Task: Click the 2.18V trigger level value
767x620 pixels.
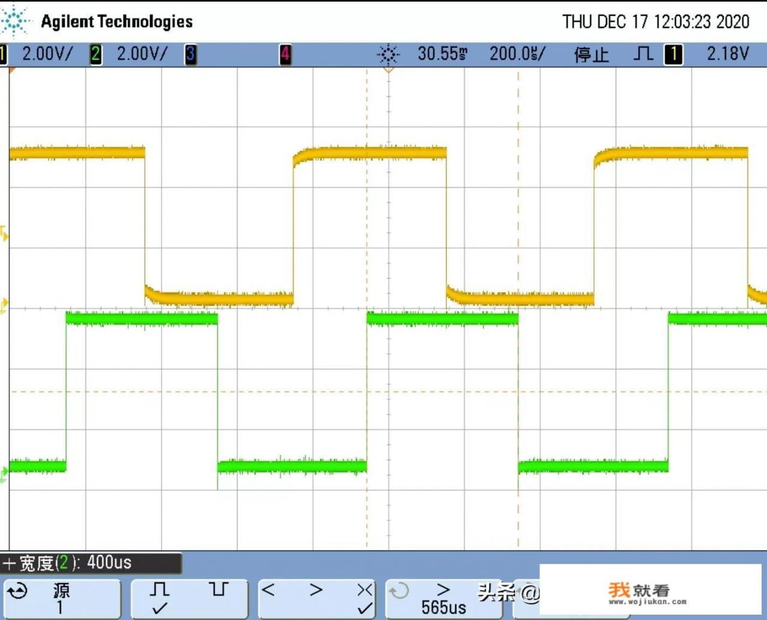Action: [728, 54]
